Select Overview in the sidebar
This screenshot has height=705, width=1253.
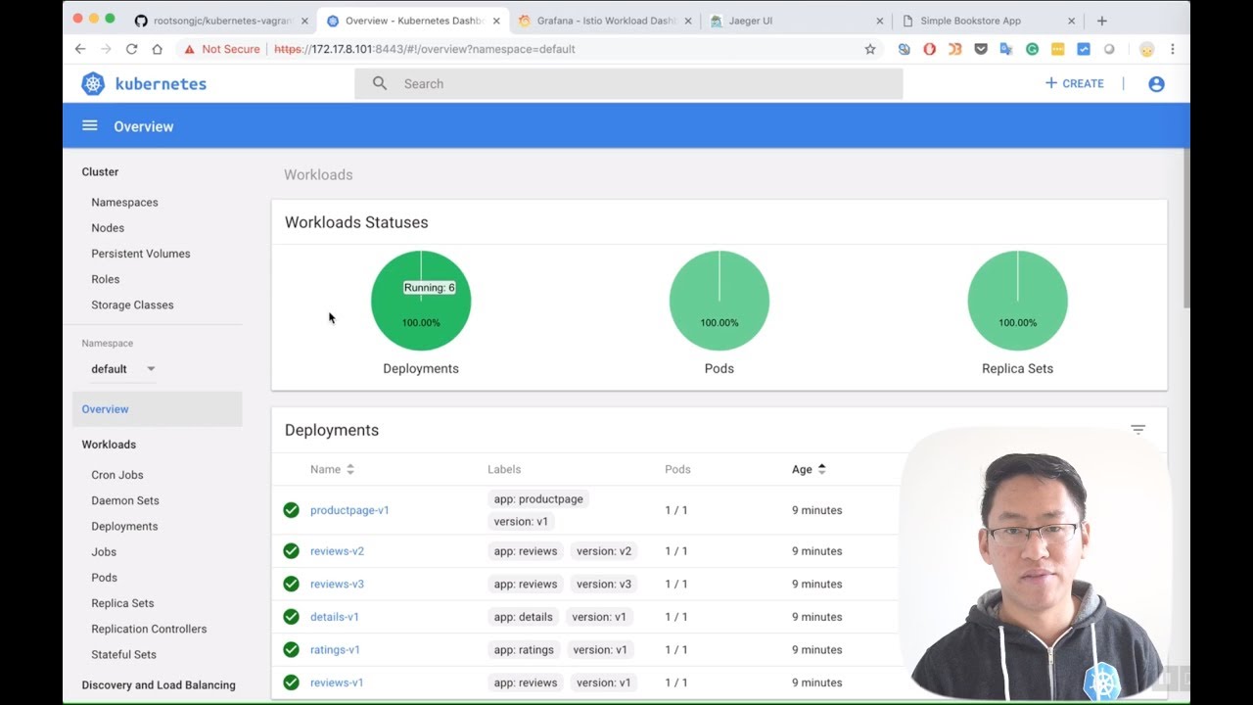[157, 409]
